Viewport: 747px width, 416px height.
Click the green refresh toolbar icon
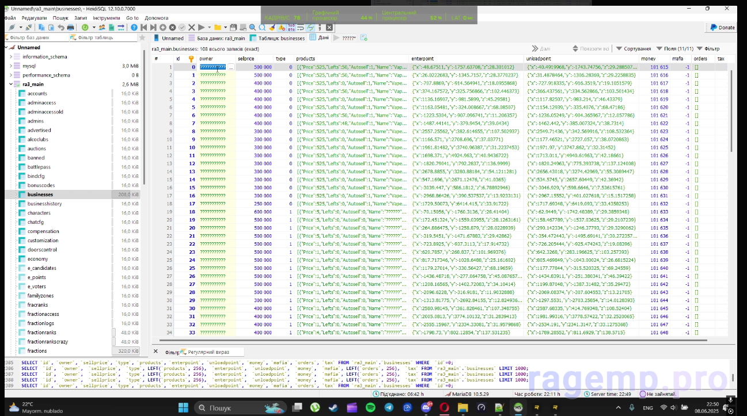coord(85,27)
